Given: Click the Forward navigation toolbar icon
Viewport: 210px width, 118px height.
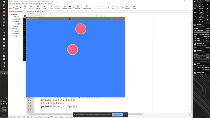Looking at the screenshot, I should click(x=57, y=7).
